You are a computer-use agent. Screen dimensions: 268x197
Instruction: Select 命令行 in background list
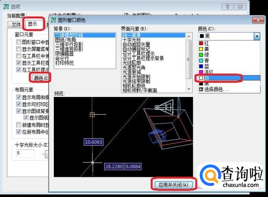pyautogui.click(x=62, y=58)
